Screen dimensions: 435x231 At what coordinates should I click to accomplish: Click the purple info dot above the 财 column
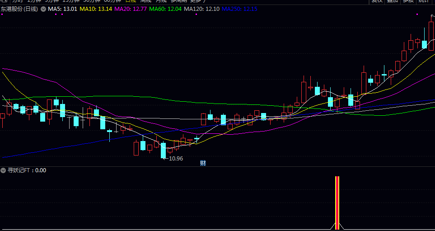click(196, 14)
